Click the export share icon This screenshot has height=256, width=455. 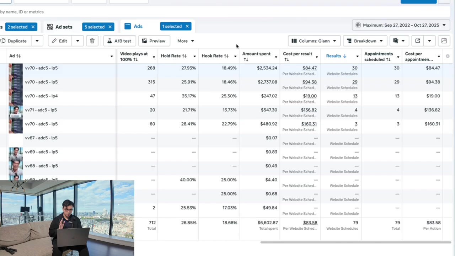[x=418, y=41]
